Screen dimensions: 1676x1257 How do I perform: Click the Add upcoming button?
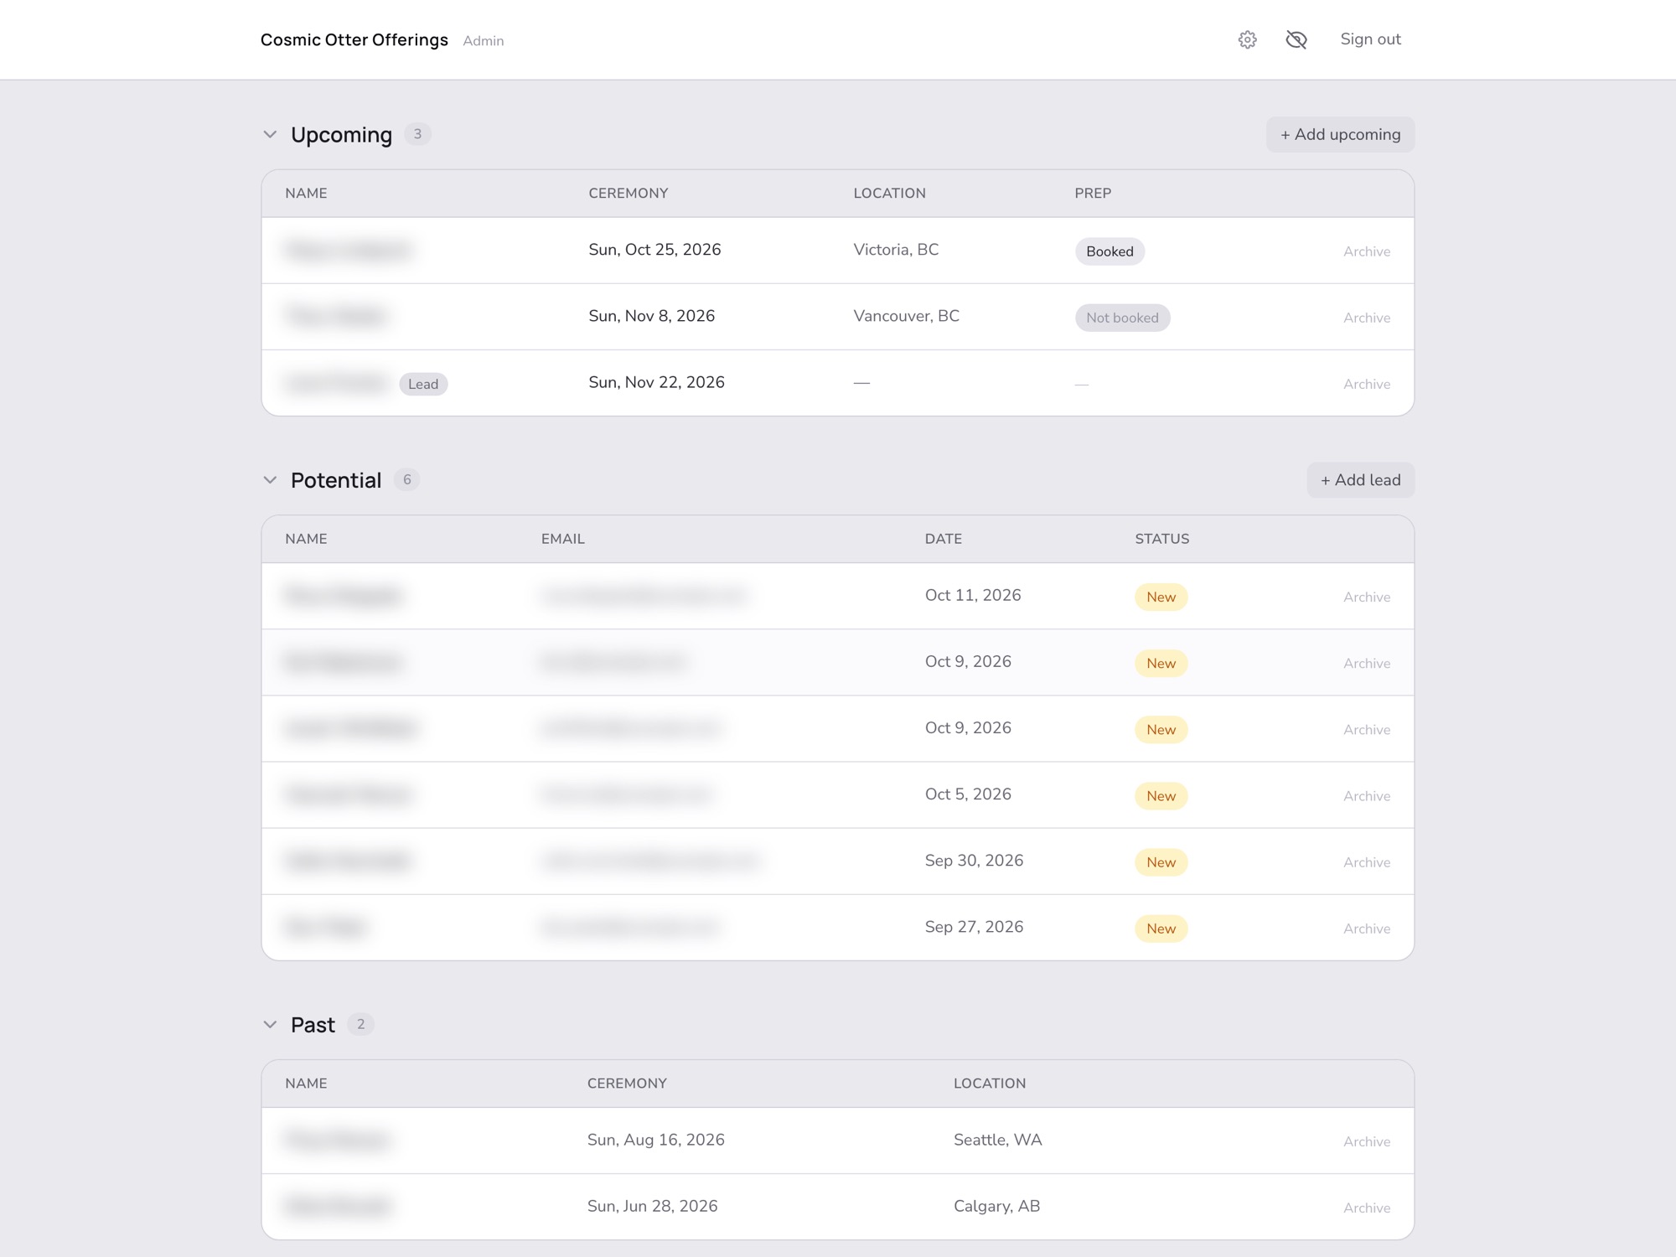tap(1340, 134)
